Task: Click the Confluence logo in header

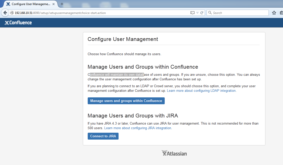Action: 18,23
